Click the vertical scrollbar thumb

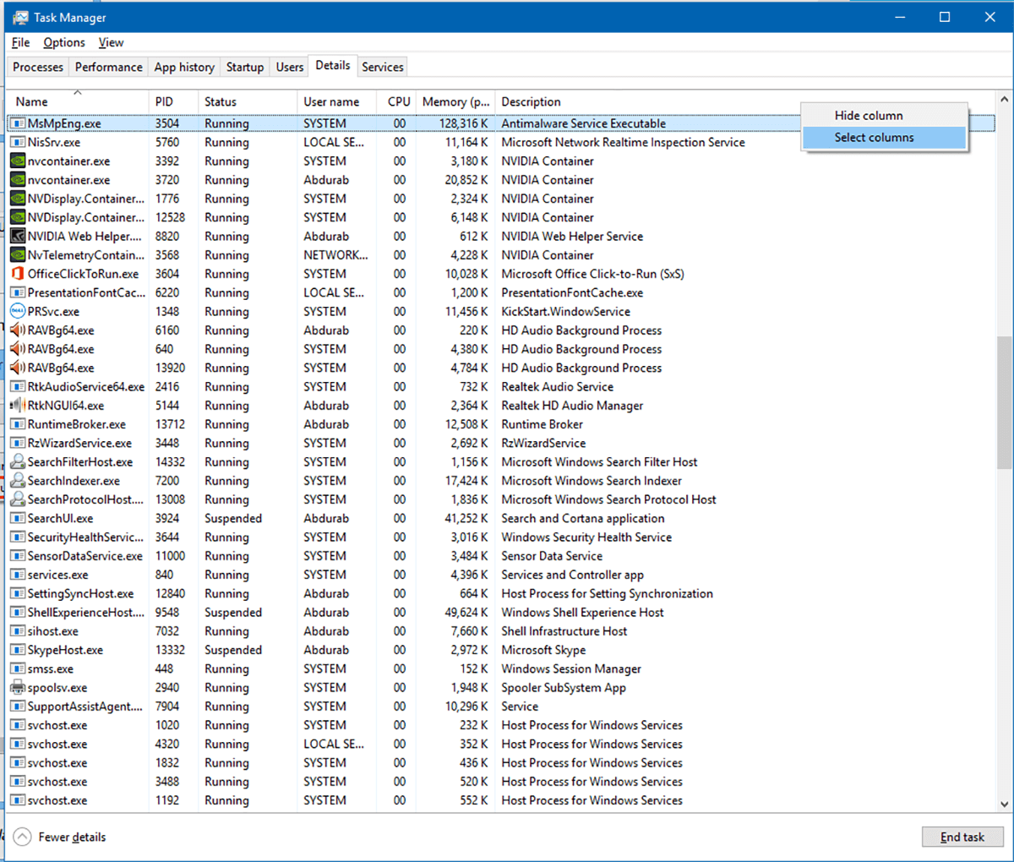point(1004,402)
